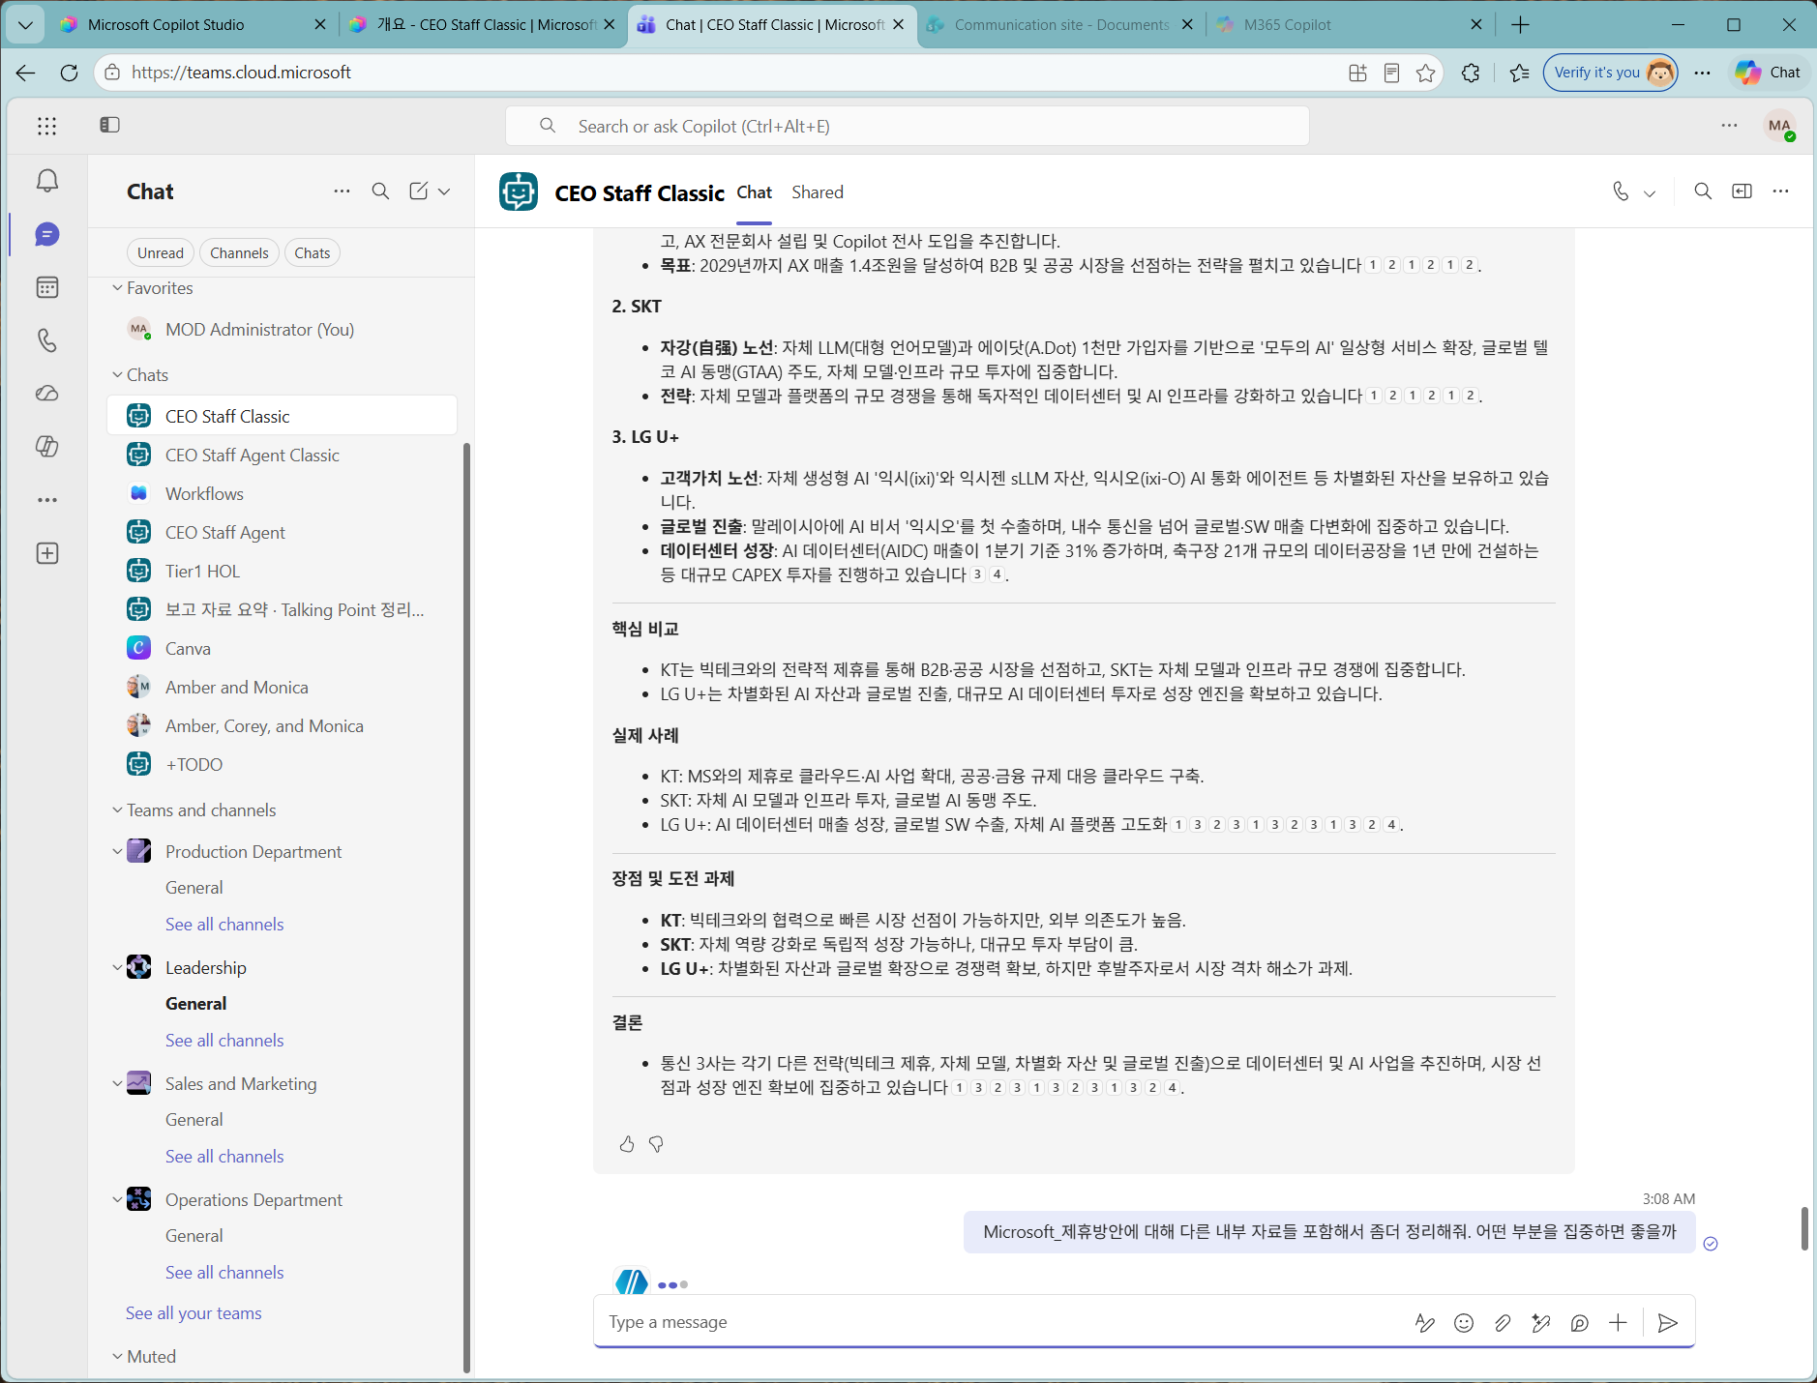Open Amber, Corey, and Monica chat
This screenshot has width=1817, height=1383.
282,725
